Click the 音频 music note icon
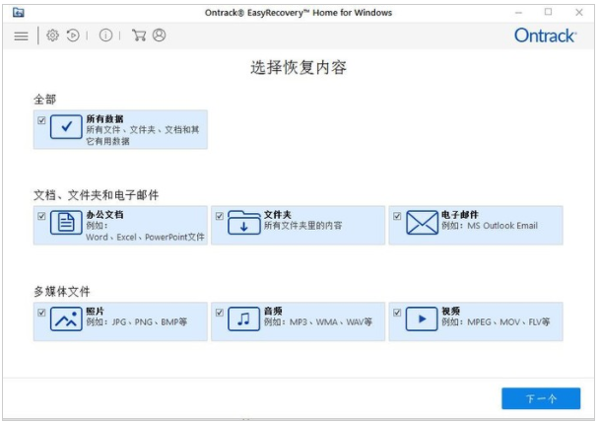The height and width of the screenshot is (424, 599). pos(243,320)
